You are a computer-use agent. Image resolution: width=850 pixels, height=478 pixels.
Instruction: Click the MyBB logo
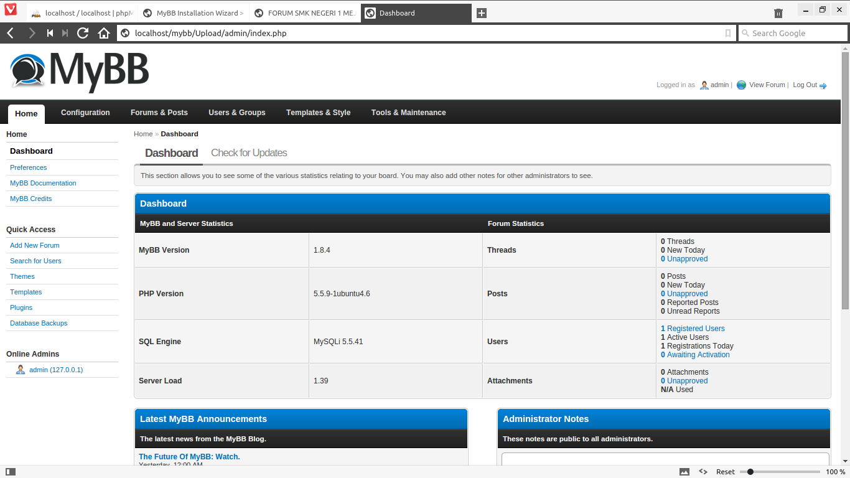coord(78,70)
